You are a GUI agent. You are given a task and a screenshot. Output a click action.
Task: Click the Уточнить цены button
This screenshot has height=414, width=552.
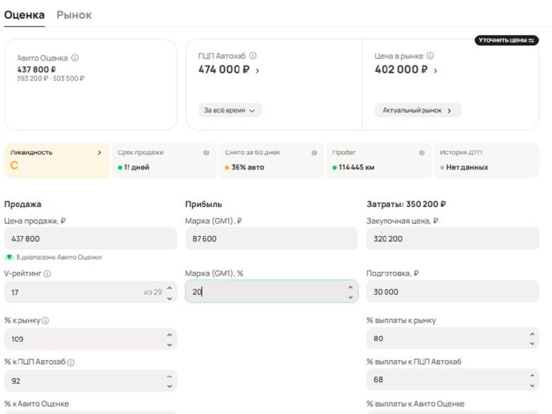coord(506,40)
